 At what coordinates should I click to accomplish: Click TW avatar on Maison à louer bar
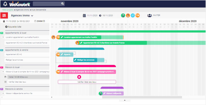58,72
